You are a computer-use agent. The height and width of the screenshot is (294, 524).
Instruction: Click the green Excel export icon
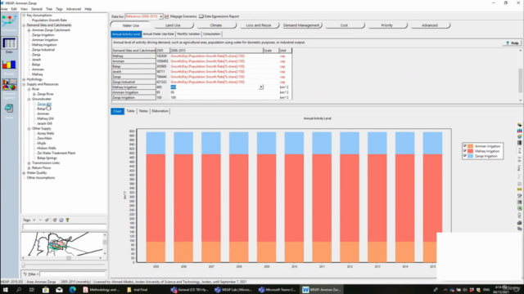pyautogui.click(x=519, y=208)
